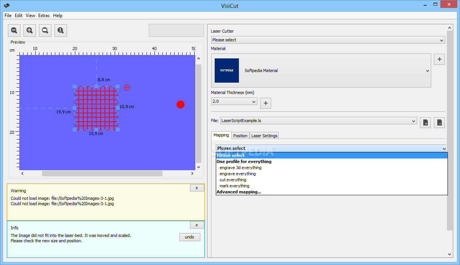This screenshot has height=265, width=460.
Task: Click the preview vertical scrollbar up arrow
Action: pos(198,58)
